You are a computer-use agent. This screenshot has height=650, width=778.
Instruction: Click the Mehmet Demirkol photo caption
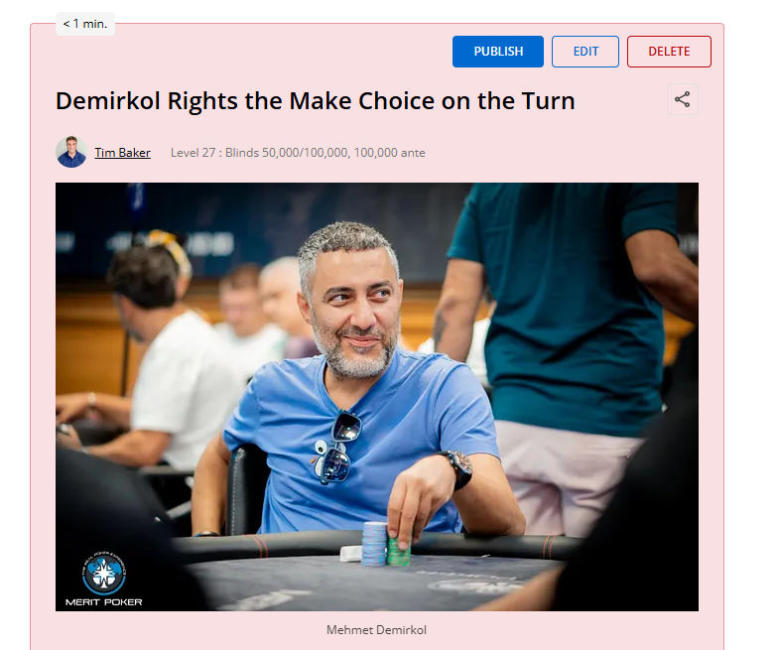tap(376, 629)
